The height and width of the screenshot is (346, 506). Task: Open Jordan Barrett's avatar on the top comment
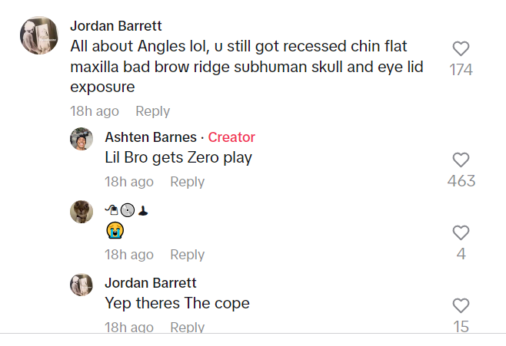click(x=39, y=35)
